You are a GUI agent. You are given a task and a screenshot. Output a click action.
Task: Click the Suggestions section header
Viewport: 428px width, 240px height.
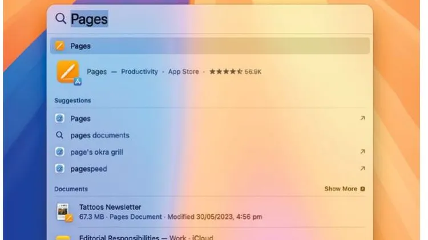tap(72, 100)
